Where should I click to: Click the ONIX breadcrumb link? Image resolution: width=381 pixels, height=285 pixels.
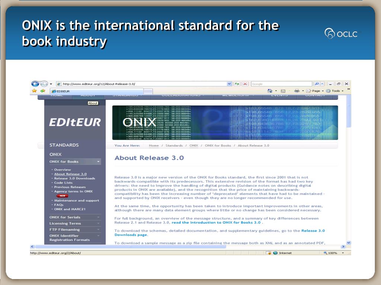[193, 145]
